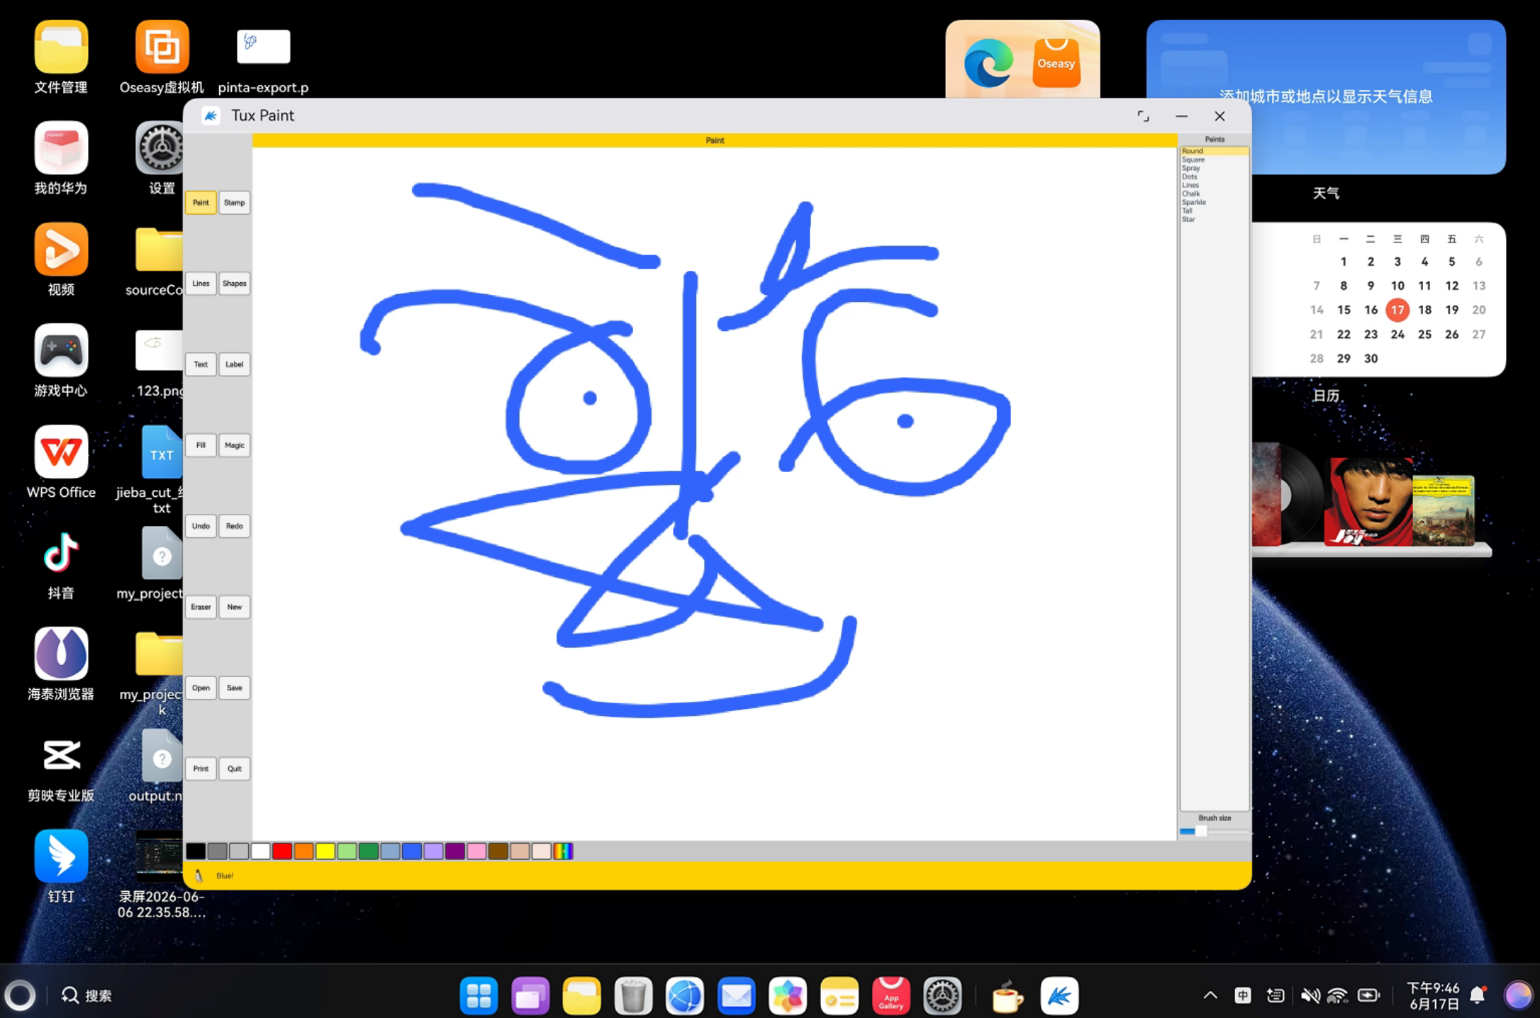
Task: Pick the red color swatch
Action: pos(282,851)
